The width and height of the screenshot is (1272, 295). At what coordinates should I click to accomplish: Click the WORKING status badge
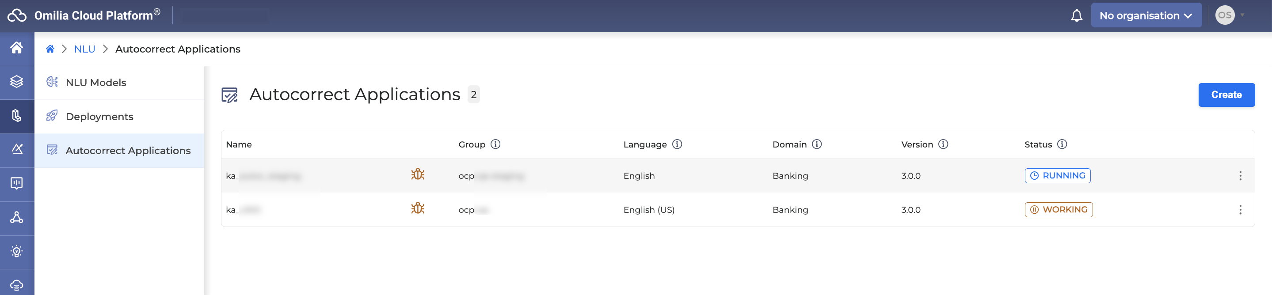click(1059, 210)
